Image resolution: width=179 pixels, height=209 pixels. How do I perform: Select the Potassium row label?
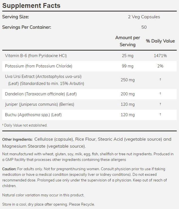point(39,66)
